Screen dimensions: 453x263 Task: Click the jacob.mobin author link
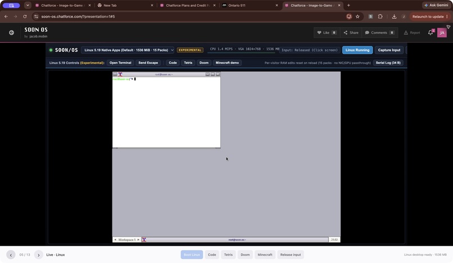coord(38,37)
